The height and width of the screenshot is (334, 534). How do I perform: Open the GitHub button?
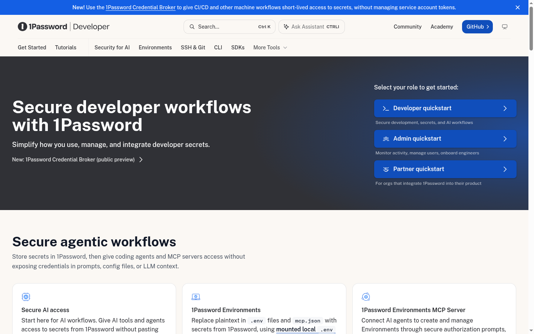[477, 27]
